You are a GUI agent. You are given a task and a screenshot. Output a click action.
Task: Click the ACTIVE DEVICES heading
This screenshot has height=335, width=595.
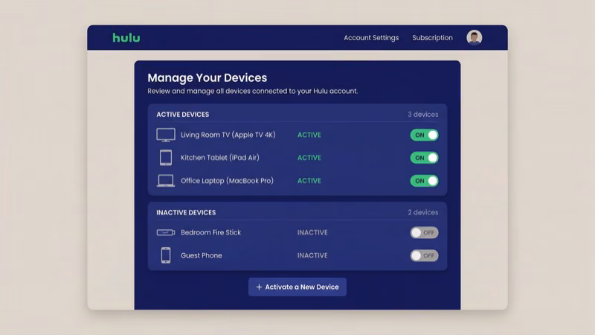182,115
